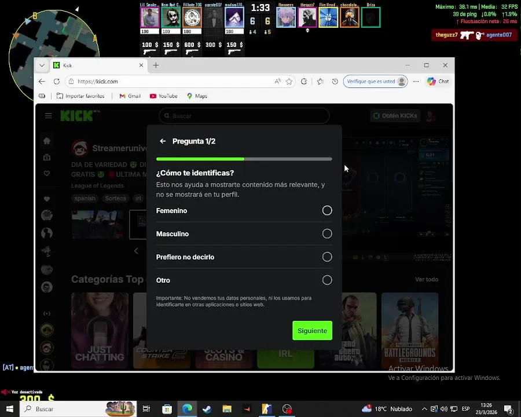The height and width of the screenshot is (417, 521).
Task: Open File Explorer taskbar icon
Action: [x=227, y=409]
